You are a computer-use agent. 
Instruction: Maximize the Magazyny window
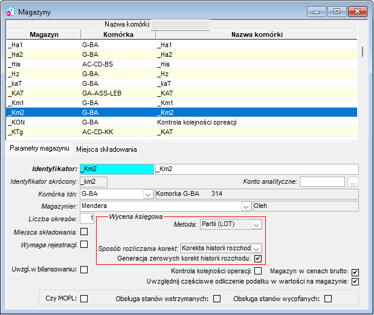pyautogui.click(x=337, y=11)
